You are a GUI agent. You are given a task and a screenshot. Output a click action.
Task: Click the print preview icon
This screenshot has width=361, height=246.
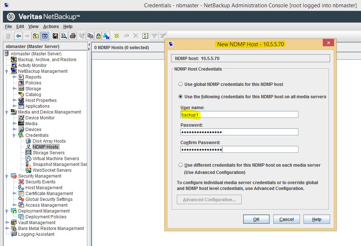click(x=63, y=36)
